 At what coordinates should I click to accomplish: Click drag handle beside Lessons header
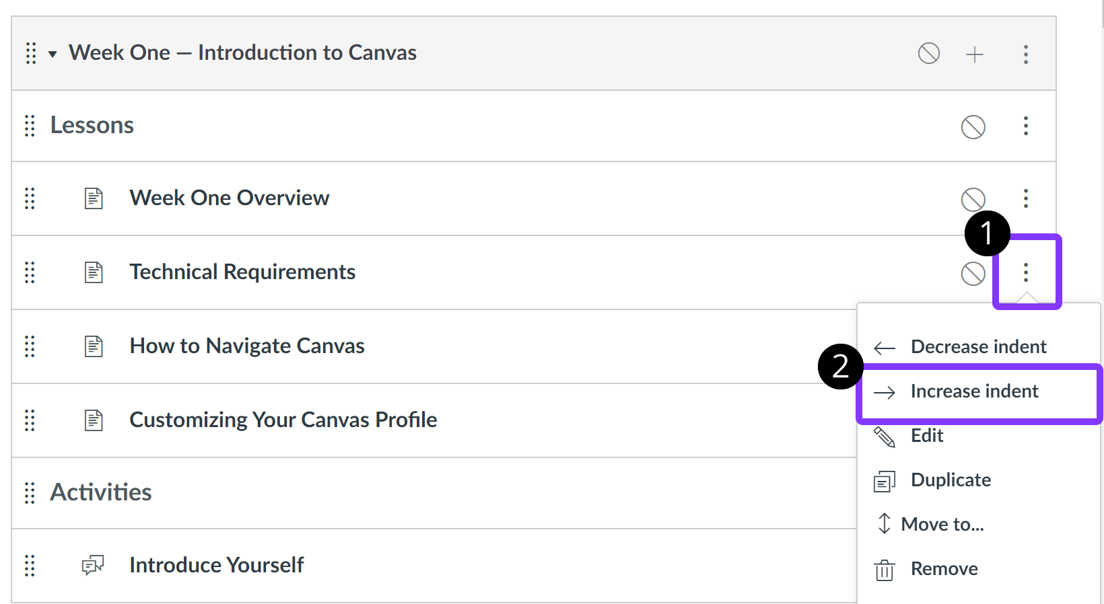(30, 126)
